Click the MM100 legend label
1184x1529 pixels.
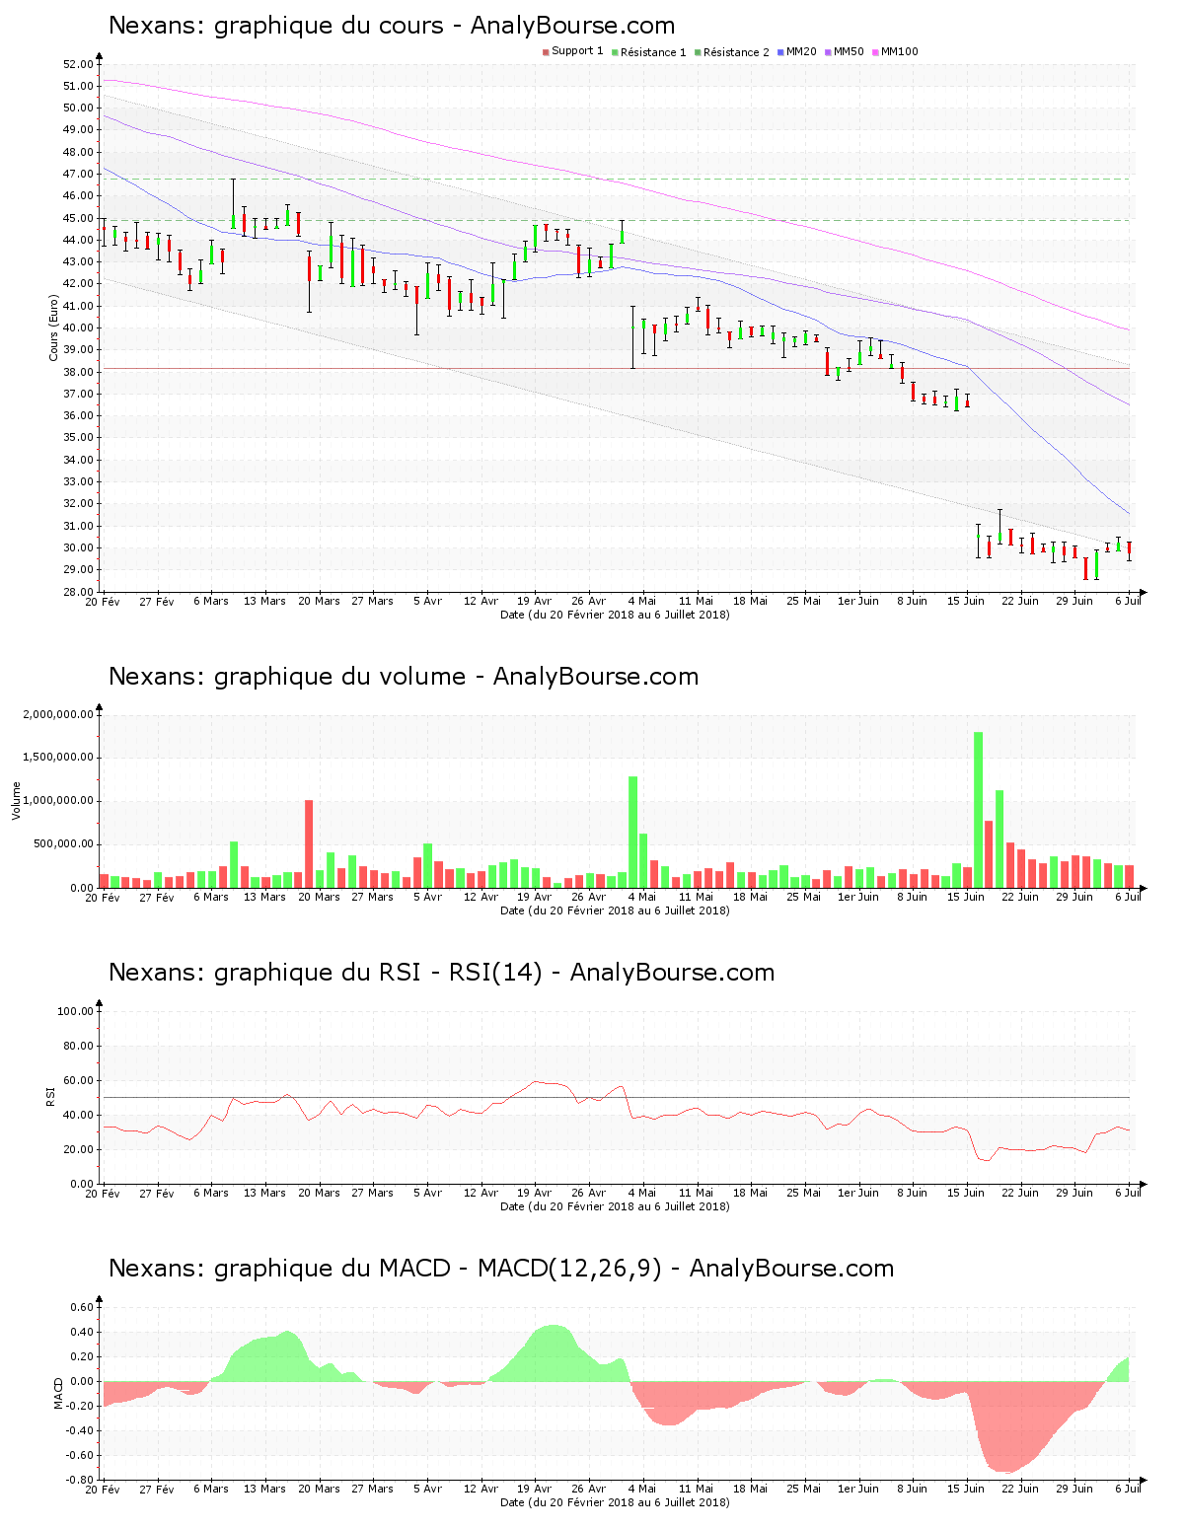[899, 51]
